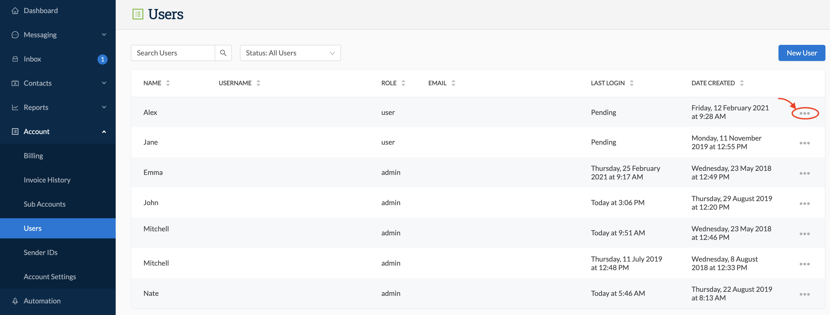Click 'Friday, 12 February 2021' created date

tap(730, 108)
